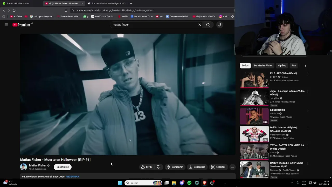Open browser apps grid in bookmarks bar
Screen dimensions: 332x187
[x=3, y=16]
